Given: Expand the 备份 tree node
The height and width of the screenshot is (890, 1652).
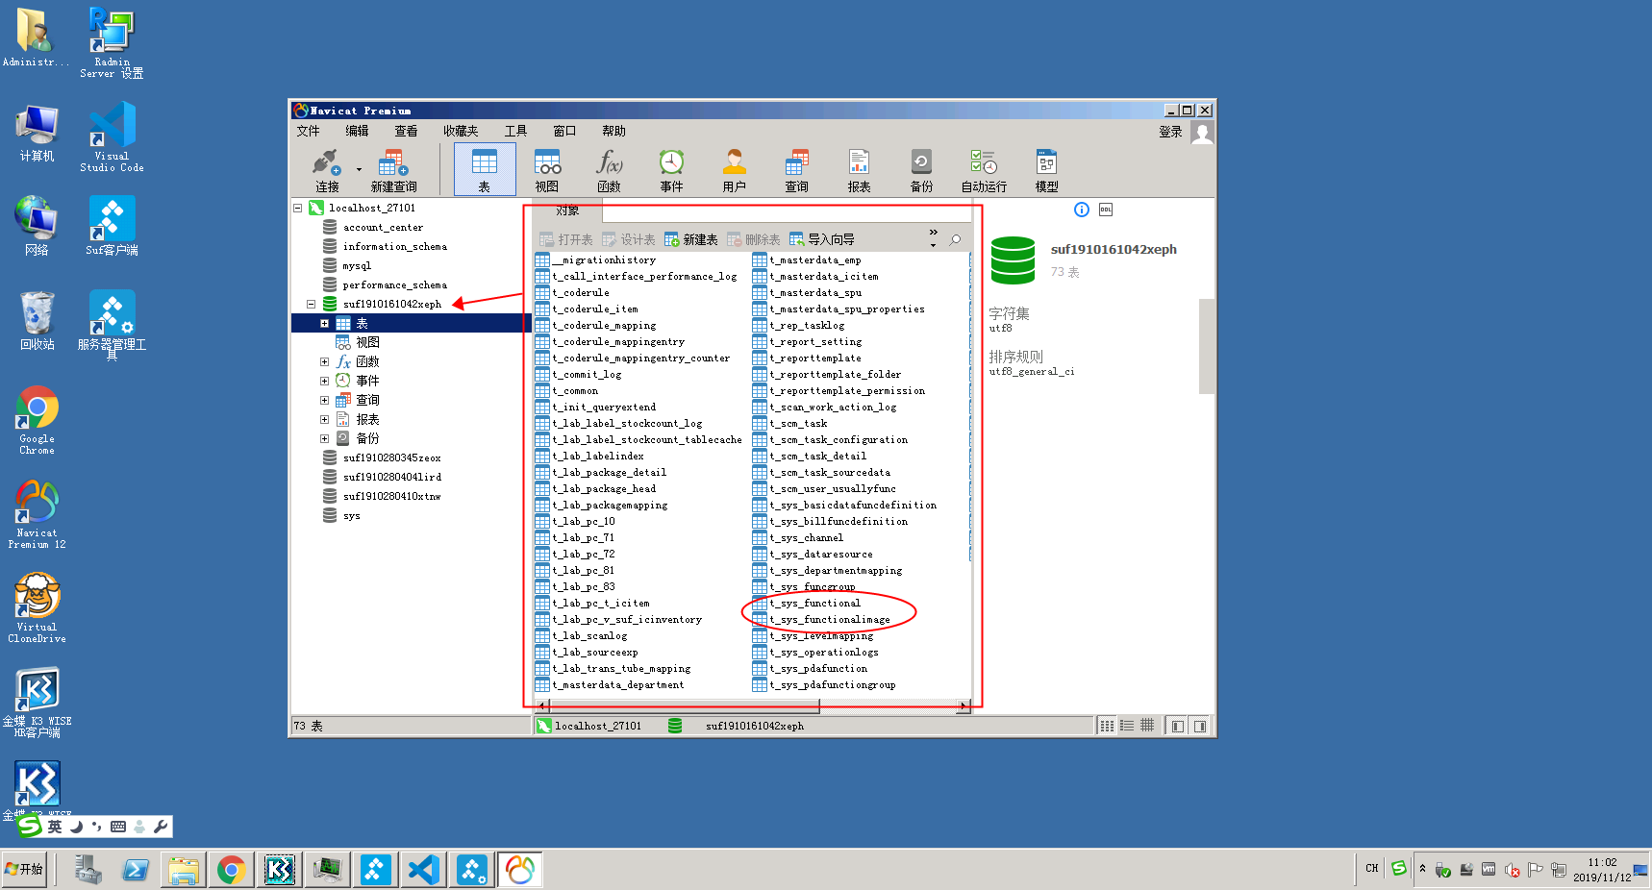Looking at the screenshot, I should 325,439.
